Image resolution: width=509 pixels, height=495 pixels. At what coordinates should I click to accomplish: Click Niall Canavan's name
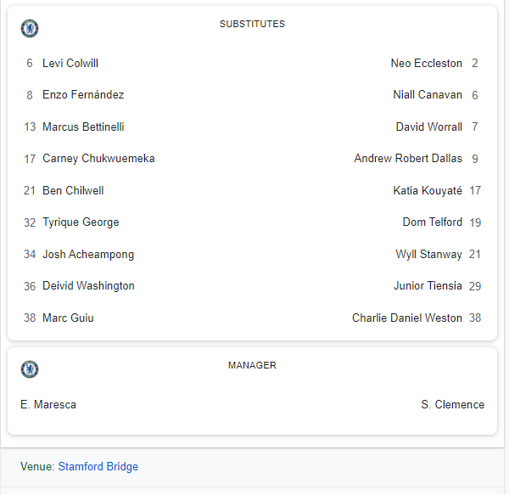pyautogui.click(x=428, y=95)
